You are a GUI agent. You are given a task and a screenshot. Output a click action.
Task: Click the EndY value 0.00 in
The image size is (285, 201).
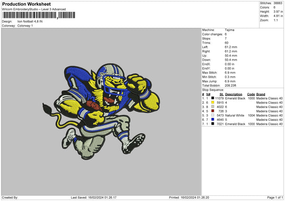click(x=229, y=68)
